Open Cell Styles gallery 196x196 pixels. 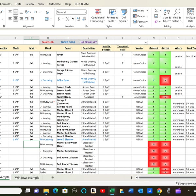[124, 16]
